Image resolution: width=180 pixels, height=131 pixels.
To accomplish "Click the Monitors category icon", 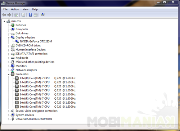I will pyautogui.click(x=13, y=66).
